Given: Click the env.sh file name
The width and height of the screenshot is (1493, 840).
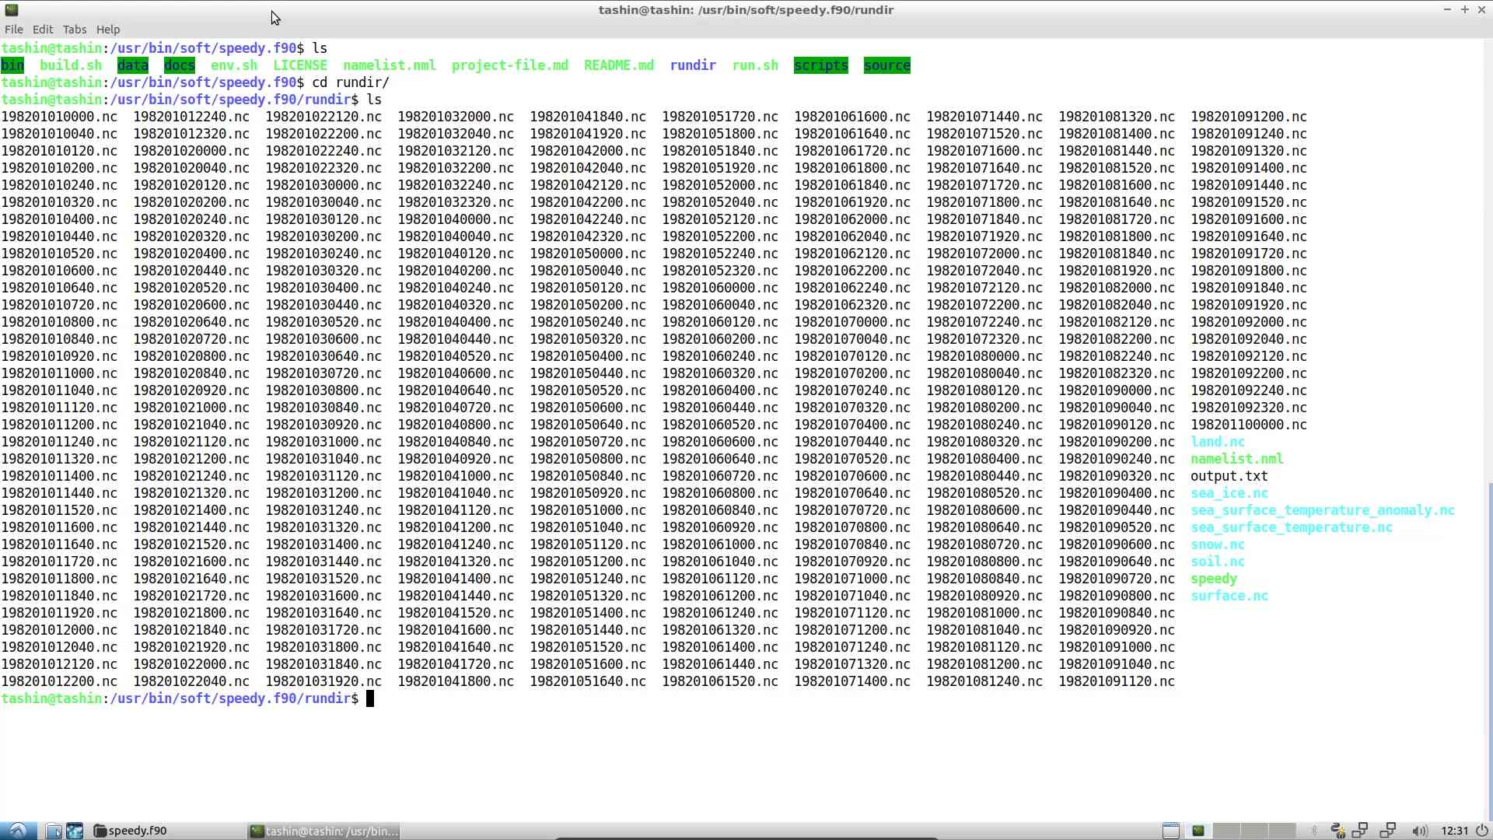Looking at the screenshot, I should [234, 65].
